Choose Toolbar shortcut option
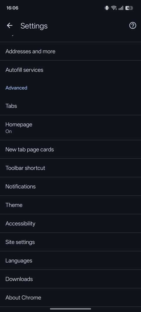The width and height of the screenshot is (141, 312). tap(70, 168)
